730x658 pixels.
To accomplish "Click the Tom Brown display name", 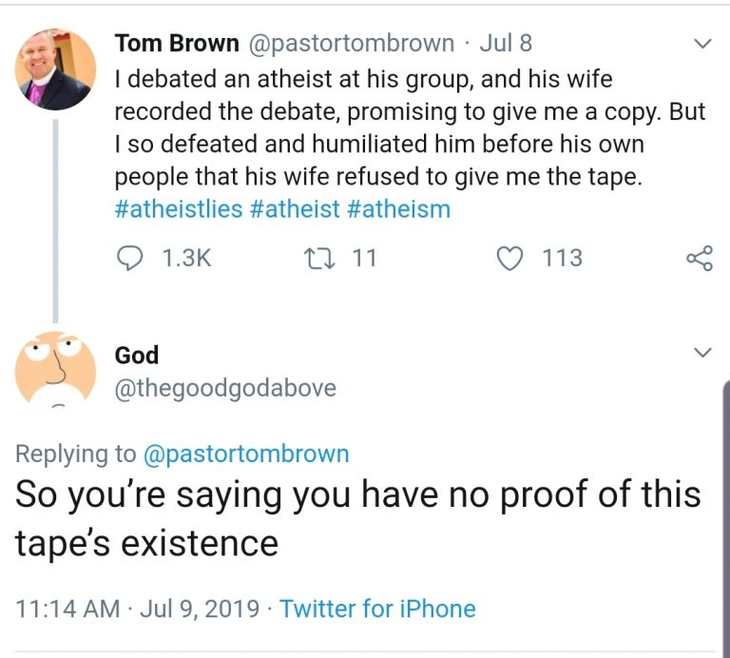I will click(x=177, y=43).
